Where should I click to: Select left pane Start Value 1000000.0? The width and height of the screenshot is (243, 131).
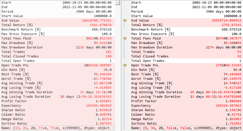[103, 16]
